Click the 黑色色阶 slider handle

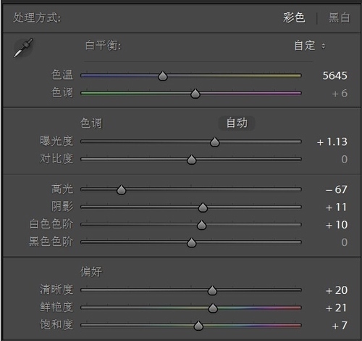(192, 242)
